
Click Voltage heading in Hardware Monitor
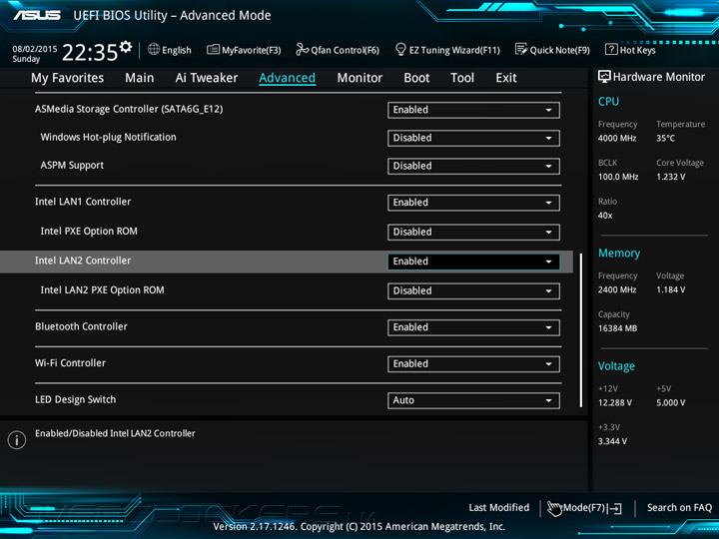pyautogui.click(x=616, y=366)
